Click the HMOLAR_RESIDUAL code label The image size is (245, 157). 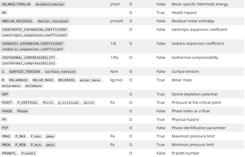click(x=17, y=21)
